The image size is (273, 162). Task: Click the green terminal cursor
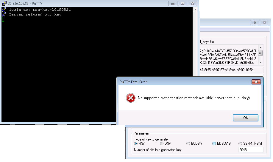(3, 19)
